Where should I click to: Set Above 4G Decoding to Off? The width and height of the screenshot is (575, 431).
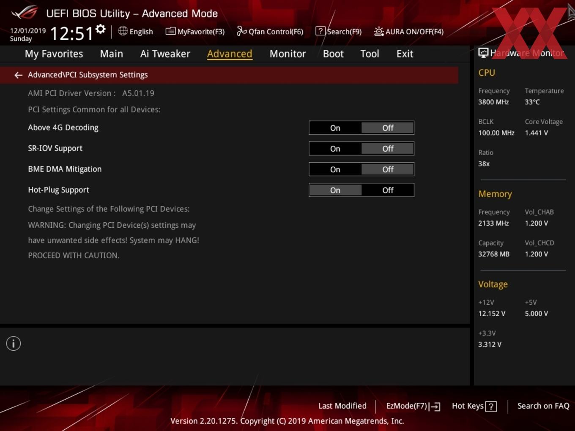coord(388,128)
